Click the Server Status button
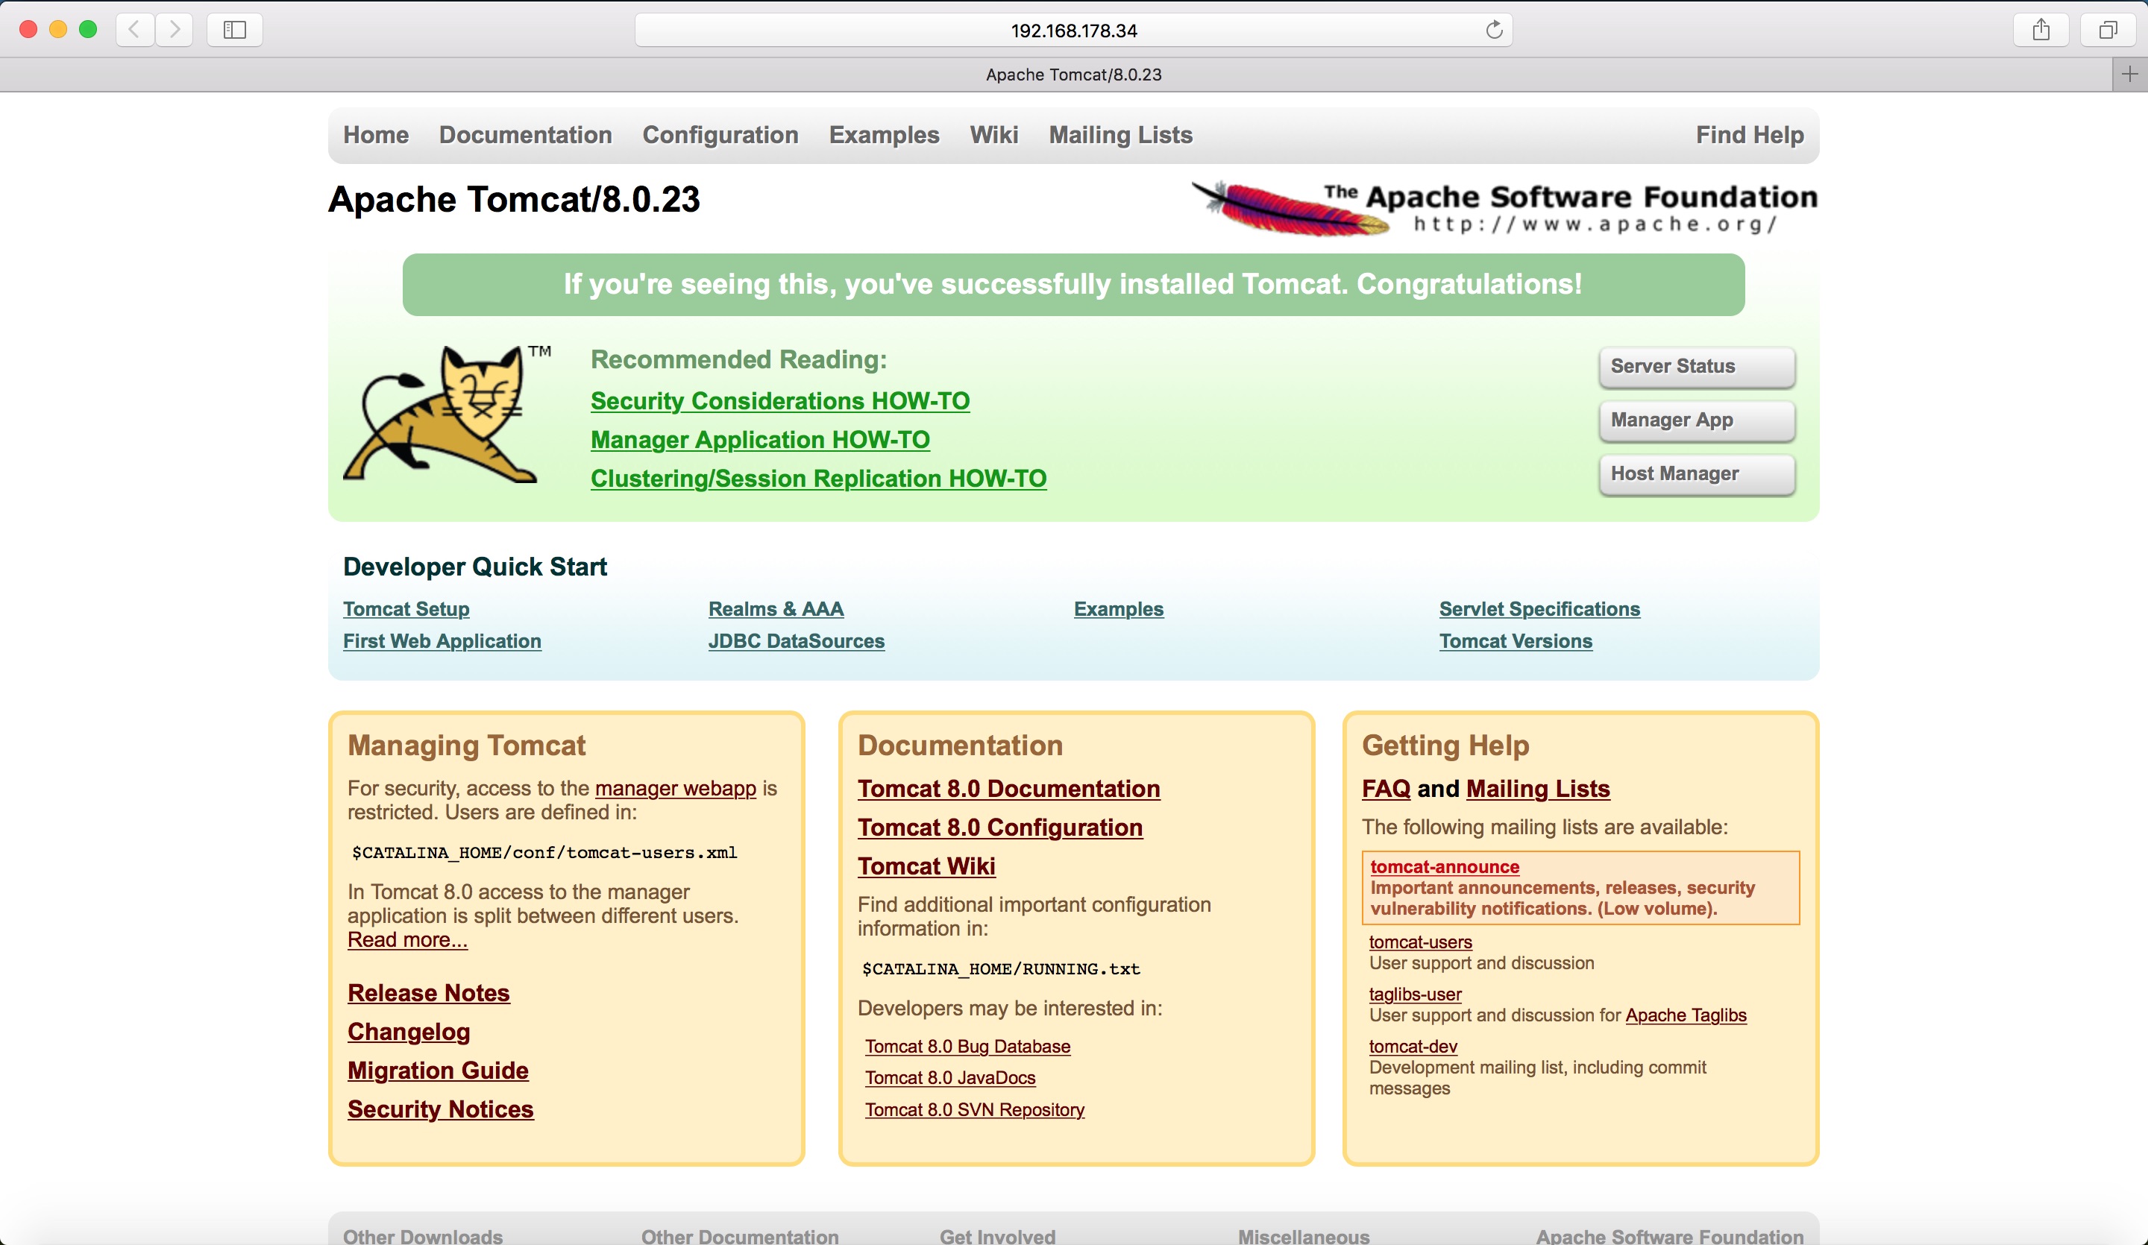2148x1245 pixels. point(1697,367)
